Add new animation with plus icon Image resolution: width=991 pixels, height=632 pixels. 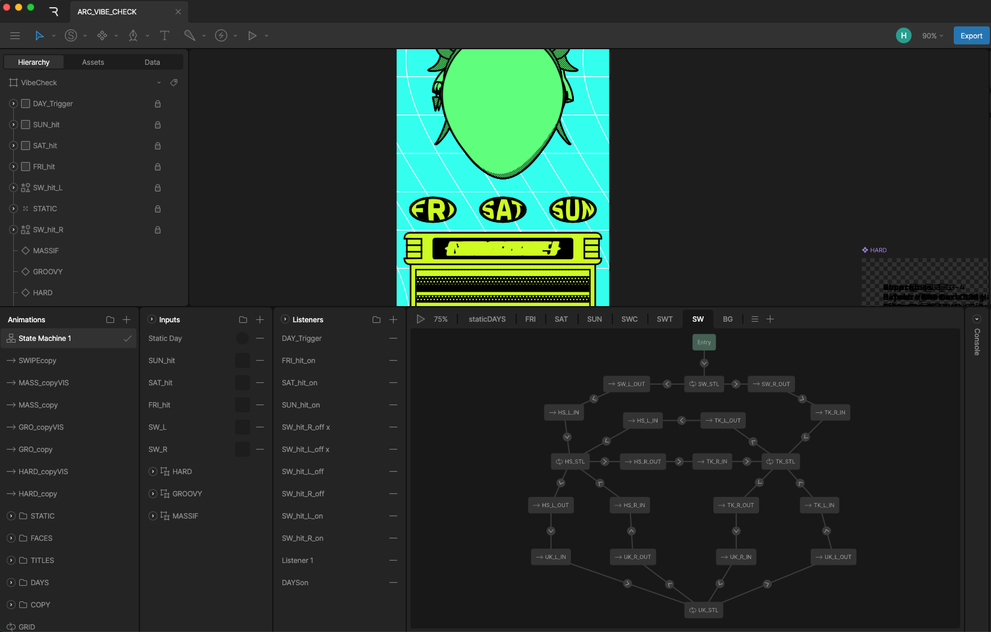point(126,319)
